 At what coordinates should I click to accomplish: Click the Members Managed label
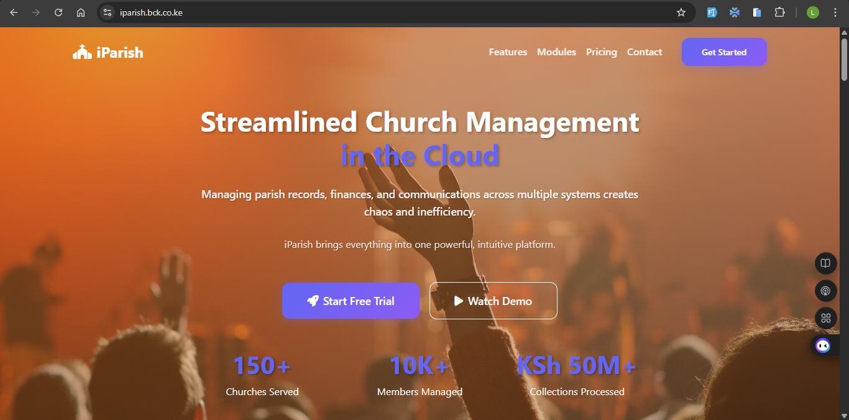420,392
